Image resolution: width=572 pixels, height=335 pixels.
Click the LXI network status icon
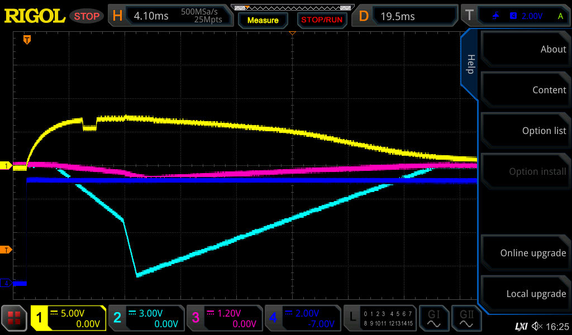click(x=521, y=326)
